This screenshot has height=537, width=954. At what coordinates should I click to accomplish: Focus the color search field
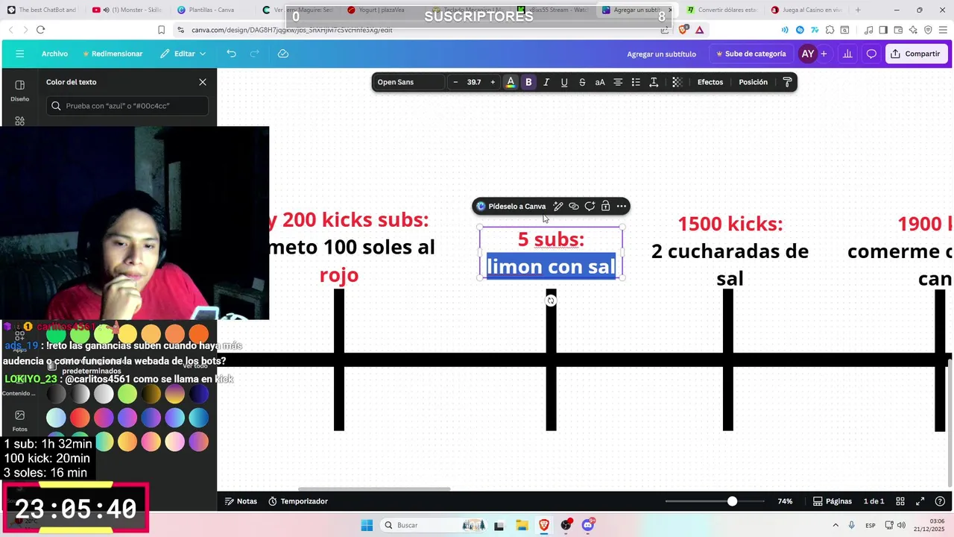click(127, 106)
